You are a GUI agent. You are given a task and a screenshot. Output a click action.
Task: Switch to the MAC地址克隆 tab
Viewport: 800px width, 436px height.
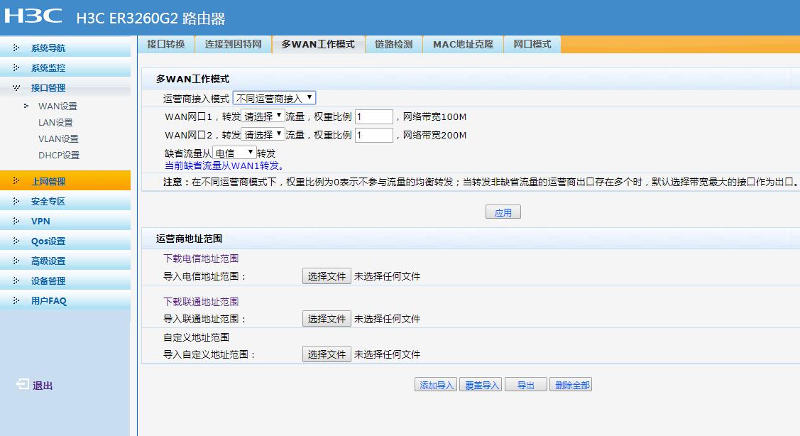(x=464, y=45)
